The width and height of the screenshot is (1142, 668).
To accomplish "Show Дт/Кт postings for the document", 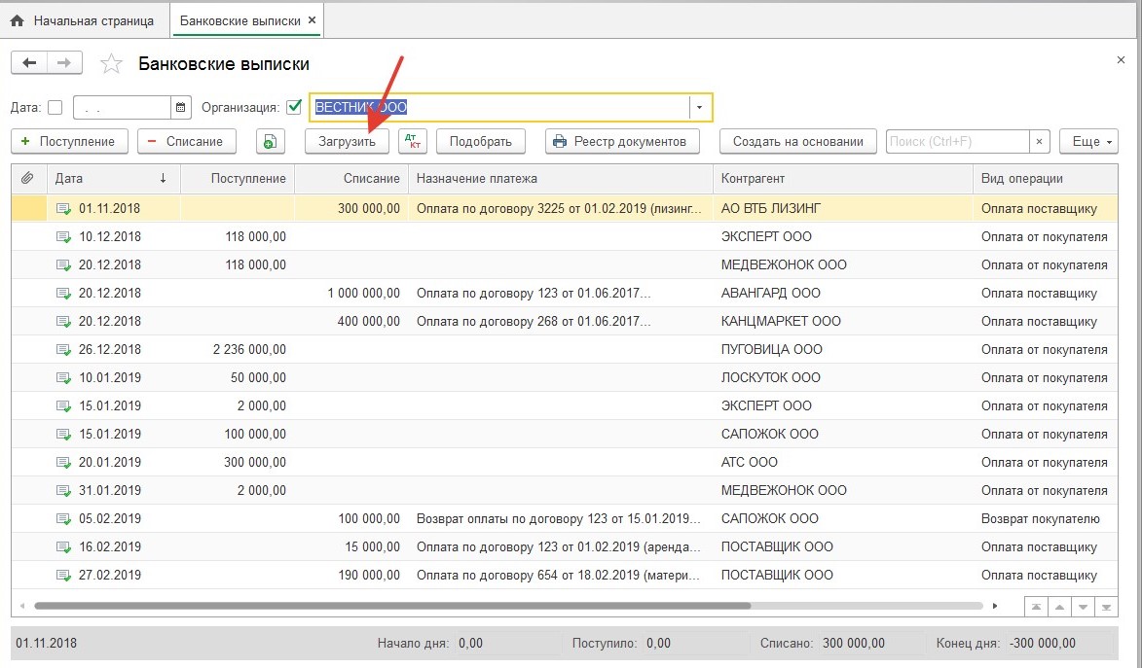I will pos(413,141).
